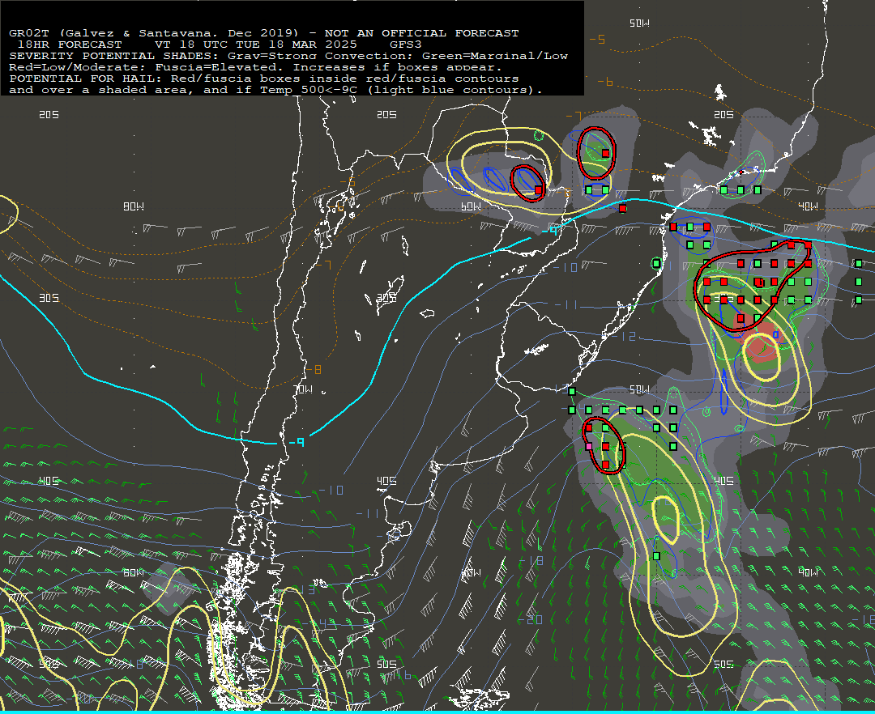This screenshot has width=875, height=714.
Task: Select the 'SEVERITY POTENTIAL SHADES' legend line
Action: 288,56
